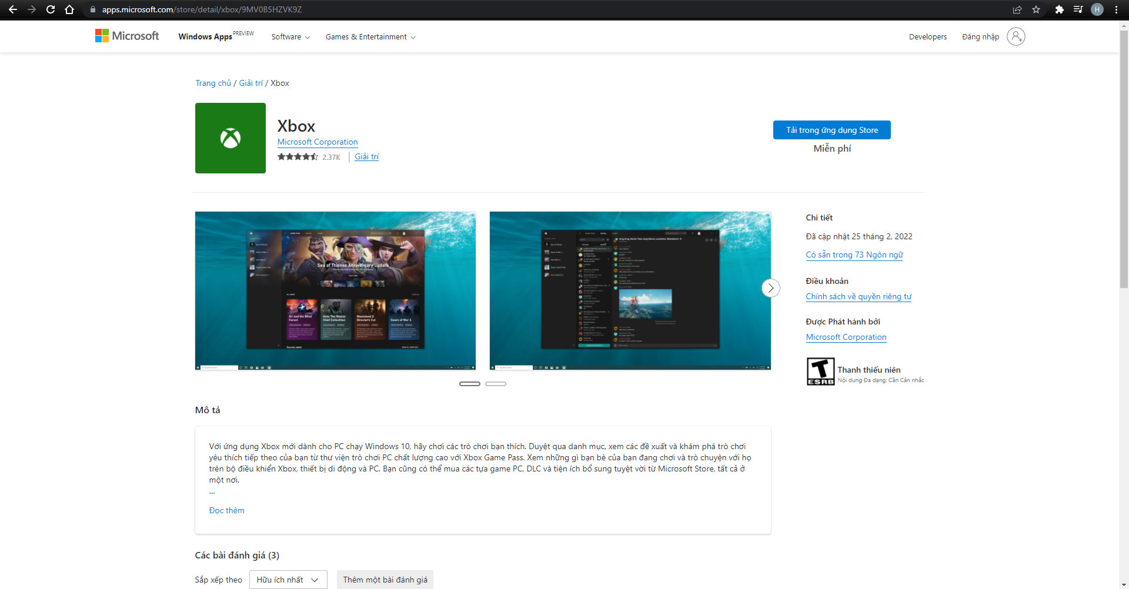The width and height of the screenshot is (1129, 589).
Task: Open the browser home page icon
Action: coord(69,9)
